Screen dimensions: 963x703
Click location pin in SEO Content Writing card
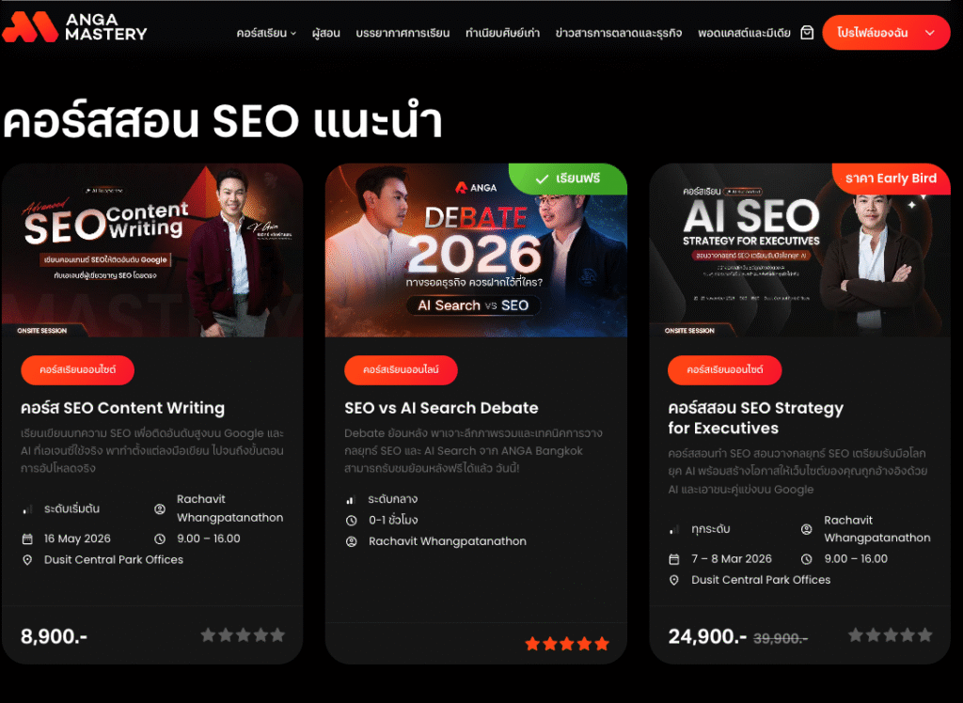click(x=27, y=560)
